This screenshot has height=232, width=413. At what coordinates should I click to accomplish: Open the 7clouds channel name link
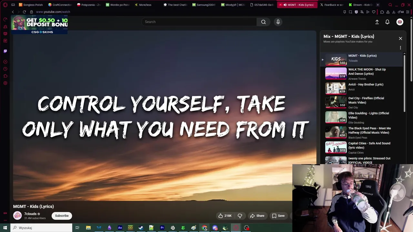30,214
